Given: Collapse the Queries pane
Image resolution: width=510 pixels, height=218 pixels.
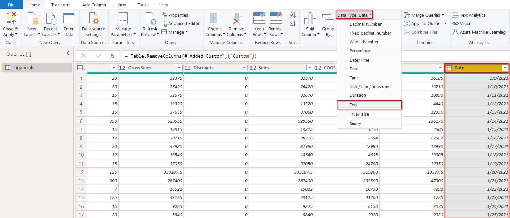Looking at the screenshot, I should coord(67,54).
